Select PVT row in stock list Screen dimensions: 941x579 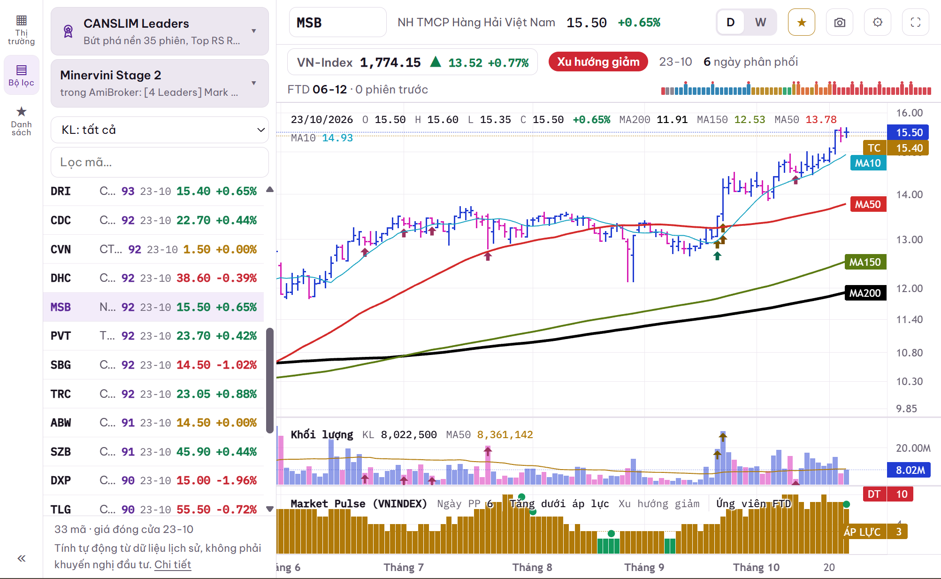click(153, 336)
